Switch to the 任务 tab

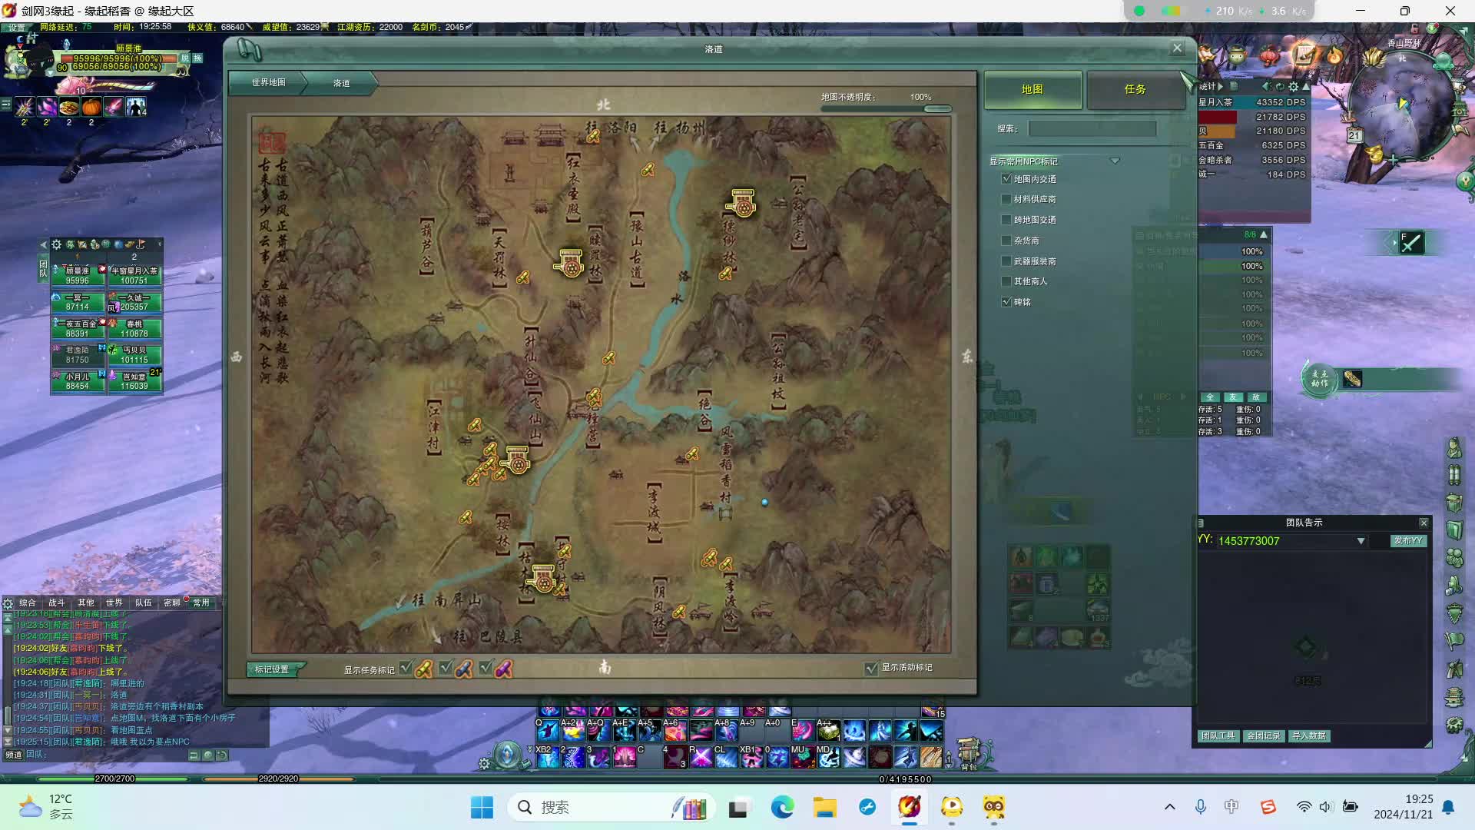click(x=1135, y=90)
